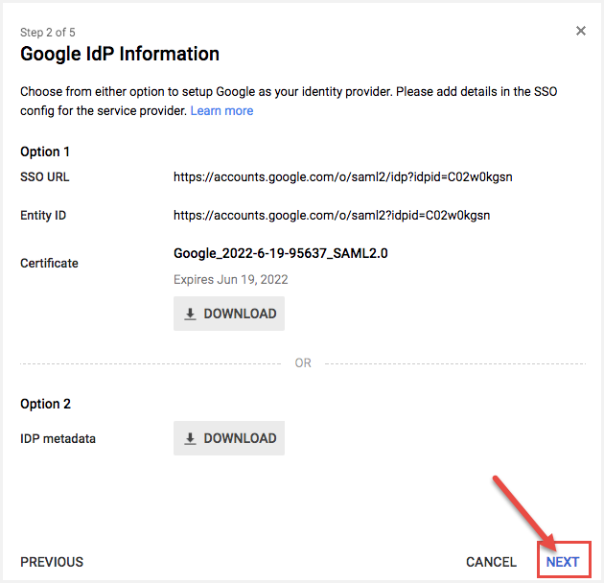Select the SSO URL value text
The height and width of the screenshot is (583, 604).
click(x=343, y=177)
